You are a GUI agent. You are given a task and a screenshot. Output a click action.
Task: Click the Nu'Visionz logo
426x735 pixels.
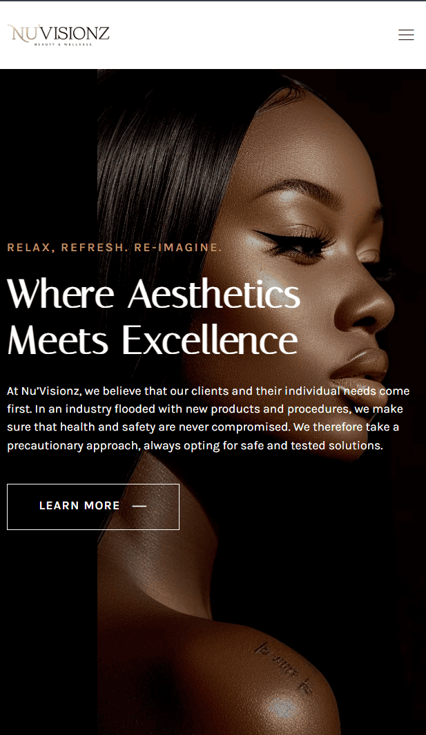point(59,35)
